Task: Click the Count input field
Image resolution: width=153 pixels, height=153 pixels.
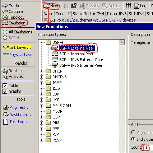Action: point(148,147)
